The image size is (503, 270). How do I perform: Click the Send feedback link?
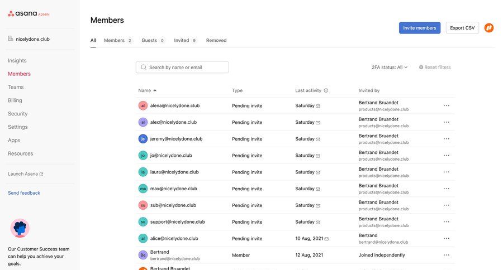click(24, 193)
